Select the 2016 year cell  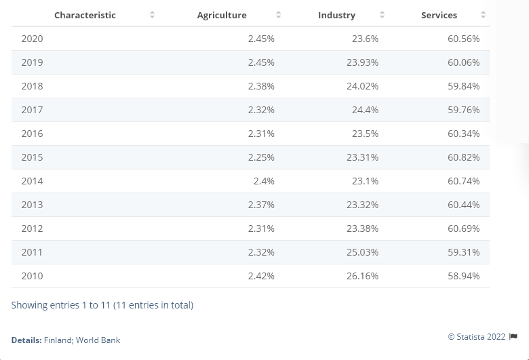(x=32, y=134)
